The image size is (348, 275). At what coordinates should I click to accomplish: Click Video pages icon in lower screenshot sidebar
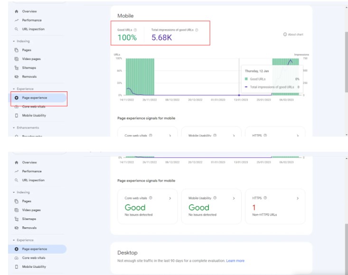[x=17, y=210]
